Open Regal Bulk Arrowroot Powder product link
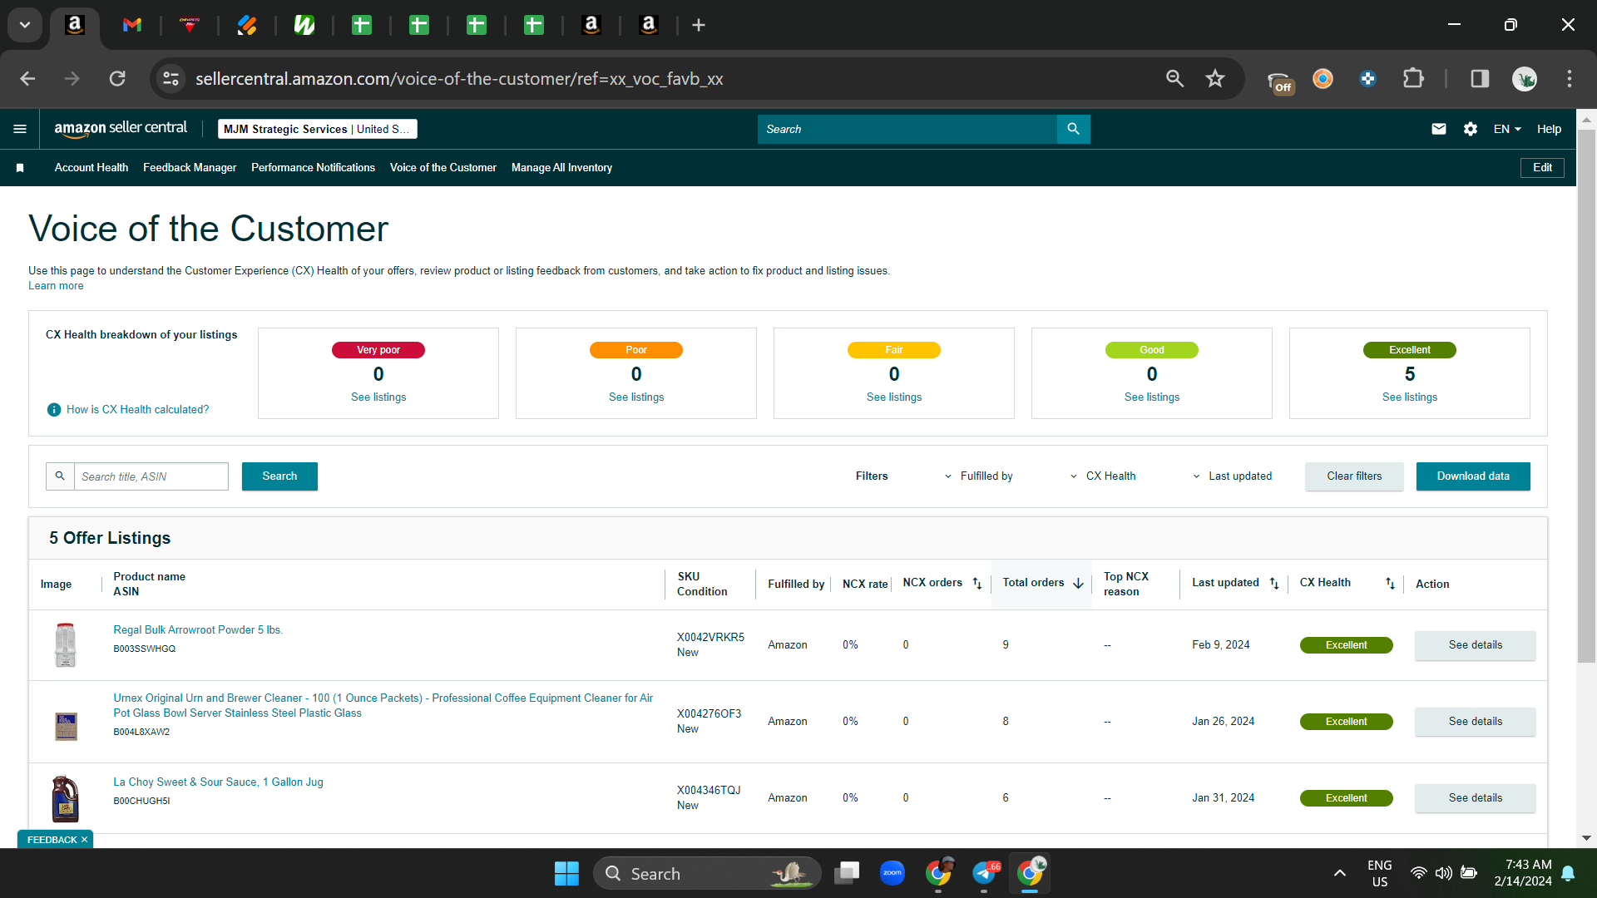Image resolution: width=1597 pixels, height=898 pixels. click(198, 630)
